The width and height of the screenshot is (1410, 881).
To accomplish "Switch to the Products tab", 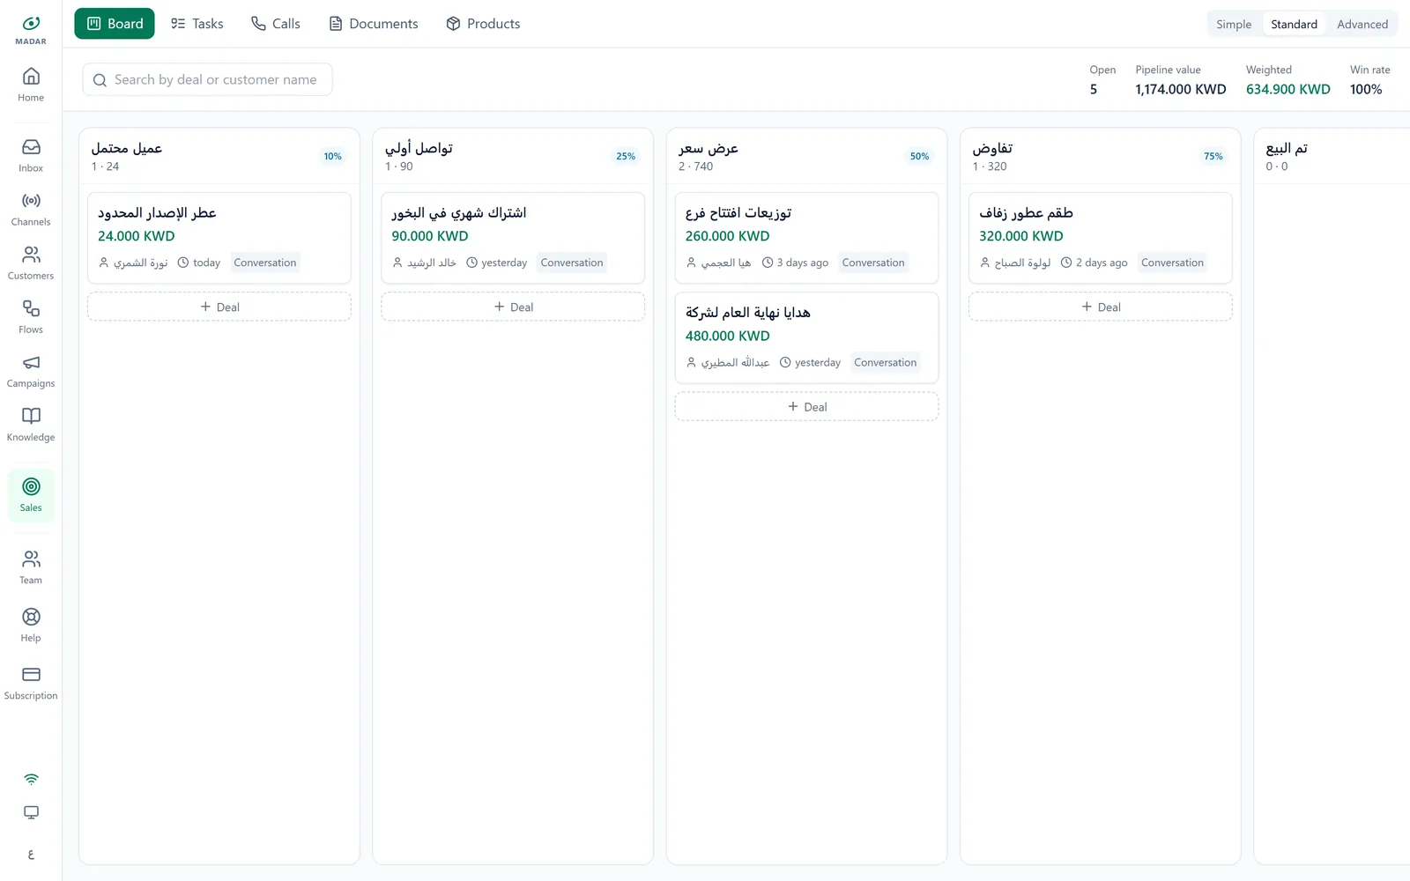I will [x=483, y=24].
